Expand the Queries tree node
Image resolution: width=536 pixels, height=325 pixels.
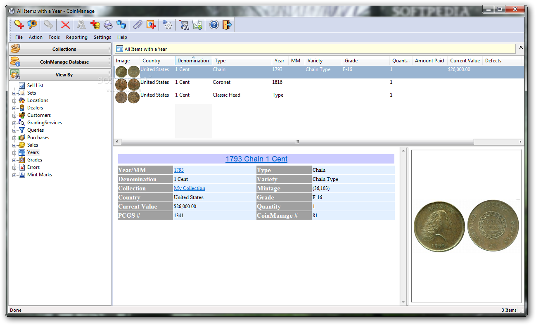pos(14,130)
